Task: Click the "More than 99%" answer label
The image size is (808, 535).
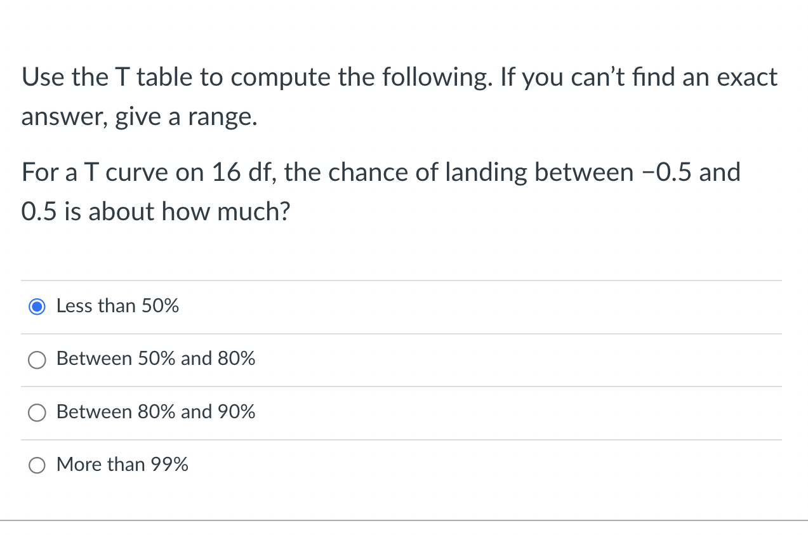Action: (x=122, y=465)
